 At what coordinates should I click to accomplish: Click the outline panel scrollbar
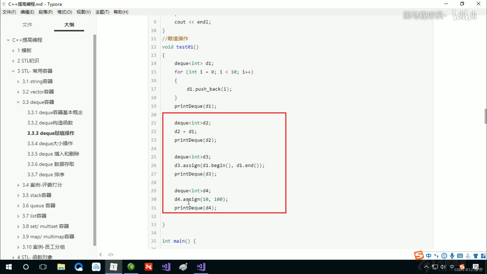[x=95, y=140]
